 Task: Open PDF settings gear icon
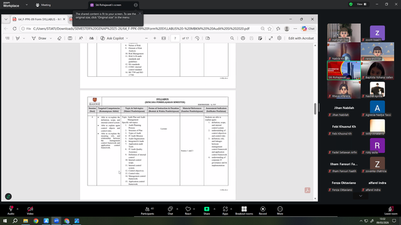(279, 38)
